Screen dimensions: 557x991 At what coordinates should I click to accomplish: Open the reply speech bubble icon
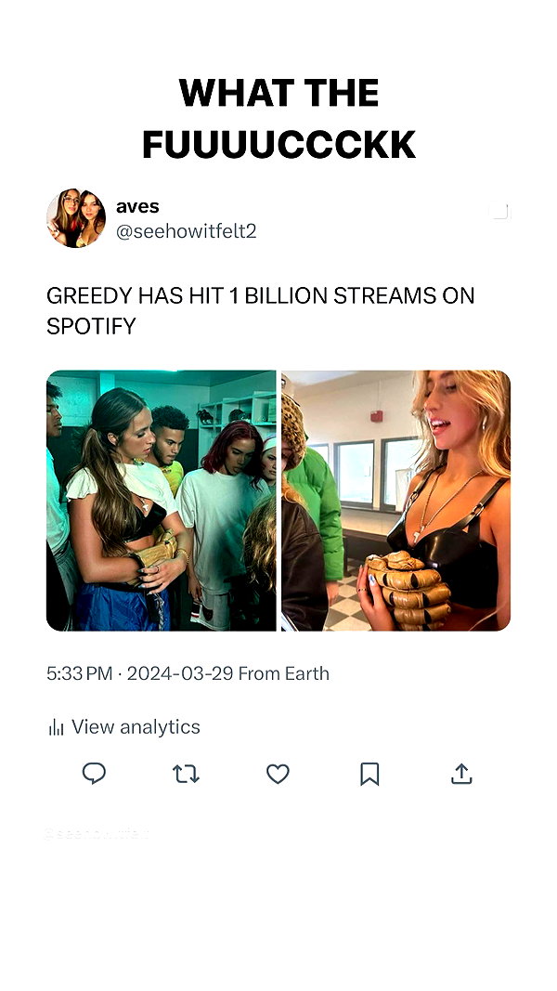(94, 774)
